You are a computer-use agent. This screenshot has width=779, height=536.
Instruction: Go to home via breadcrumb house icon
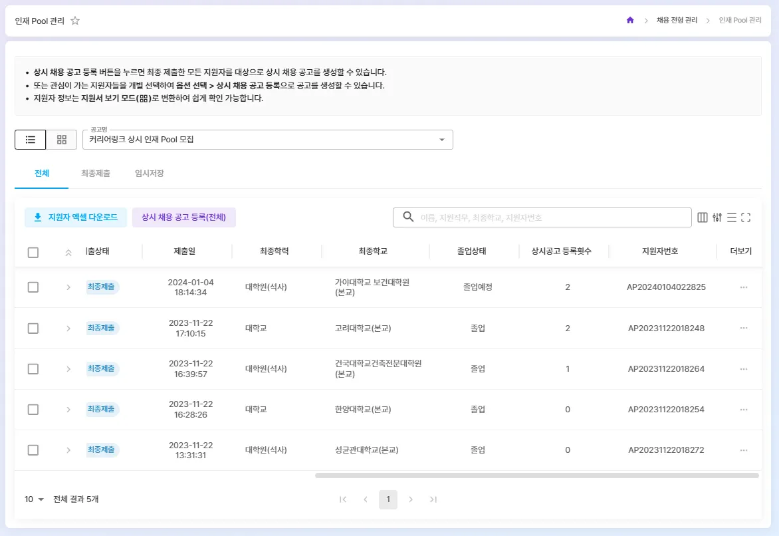630,21
